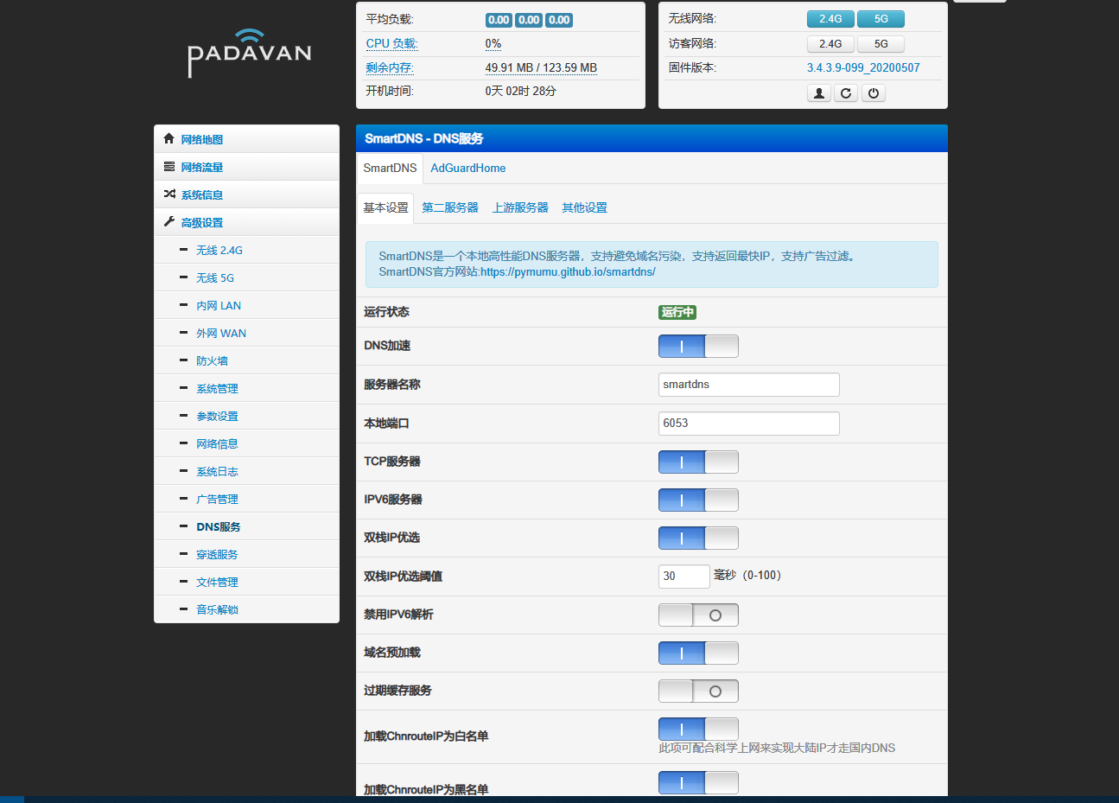
Task: Open the 上游服务器 settings tab
Action: pos(523,207)
